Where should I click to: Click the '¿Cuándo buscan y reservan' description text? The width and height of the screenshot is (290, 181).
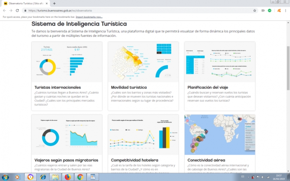click(x=219, y=96)
